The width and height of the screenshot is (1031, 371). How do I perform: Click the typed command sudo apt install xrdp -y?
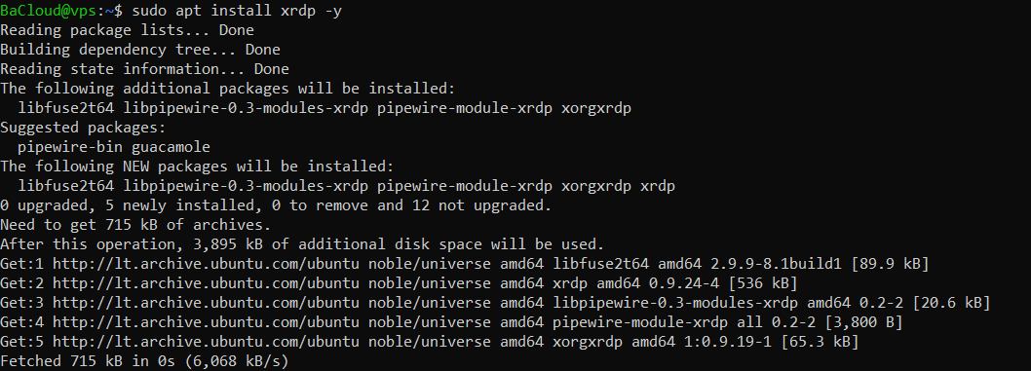coord(237,11)
